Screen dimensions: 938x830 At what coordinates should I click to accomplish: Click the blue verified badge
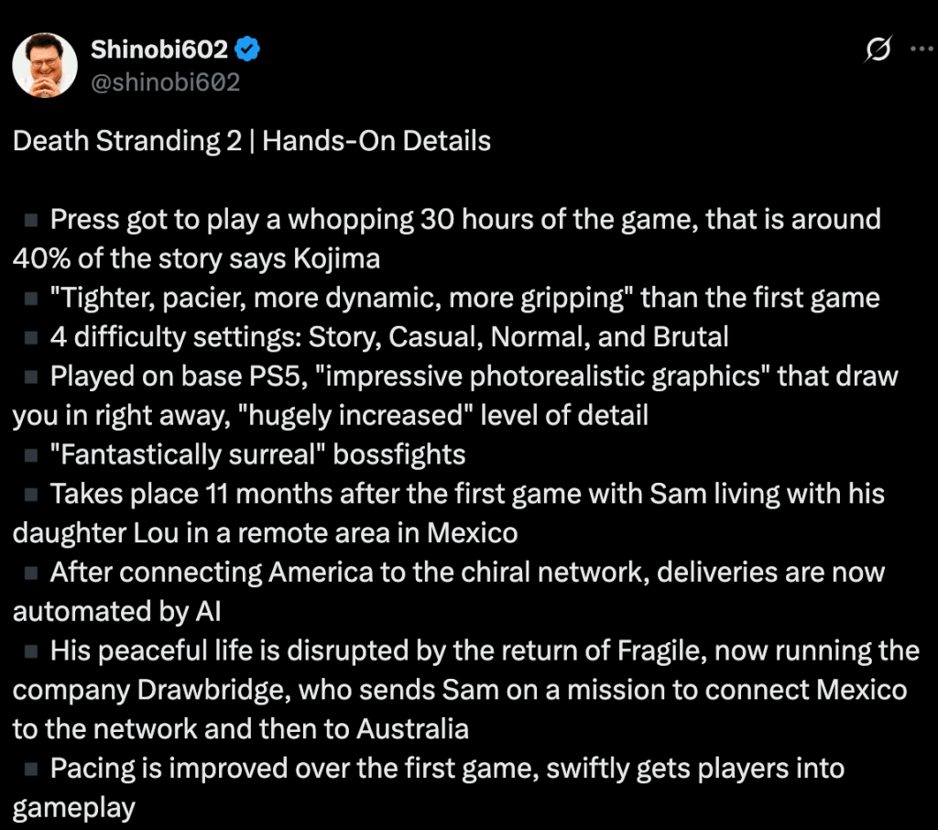coord(250,50)
